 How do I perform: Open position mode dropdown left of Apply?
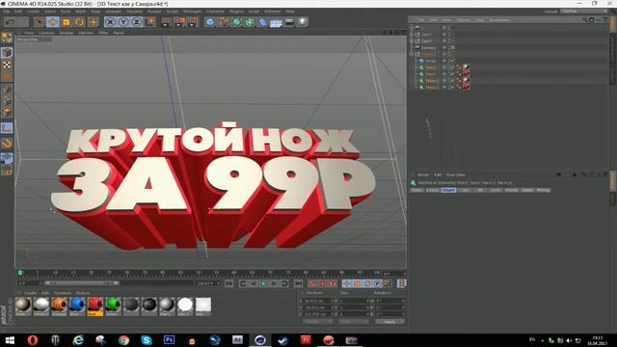coord(318,321)
